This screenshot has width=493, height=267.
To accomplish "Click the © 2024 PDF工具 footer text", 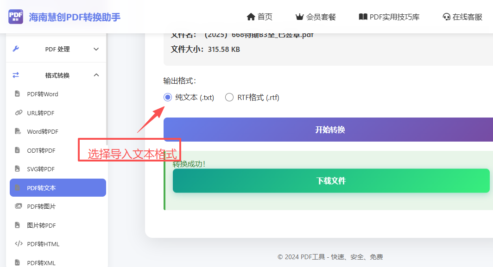I will coord(330,257).
